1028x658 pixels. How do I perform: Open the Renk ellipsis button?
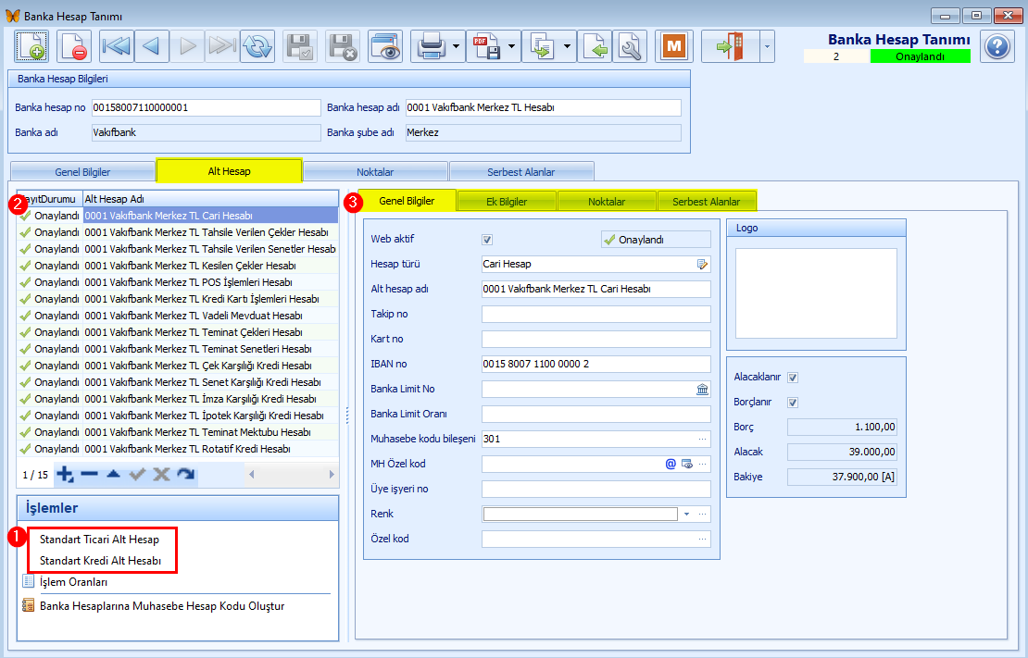(x=702, y=514)
